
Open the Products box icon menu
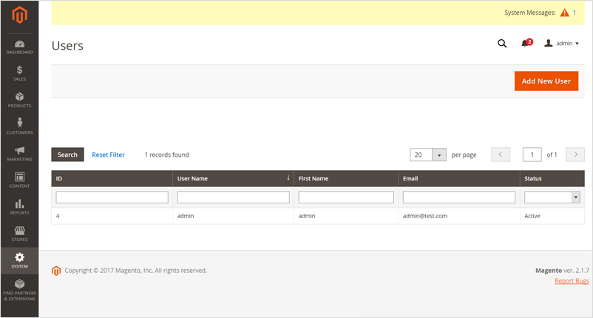19,100
